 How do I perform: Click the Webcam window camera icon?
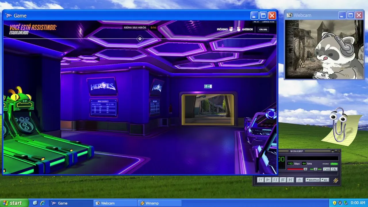pyautogui.click(x=290, y=15)
